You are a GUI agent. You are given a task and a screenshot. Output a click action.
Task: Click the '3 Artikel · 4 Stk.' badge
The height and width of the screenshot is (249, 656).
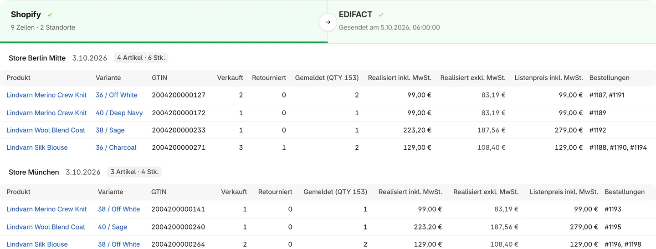pyautogui.click(x=135, y=172)
